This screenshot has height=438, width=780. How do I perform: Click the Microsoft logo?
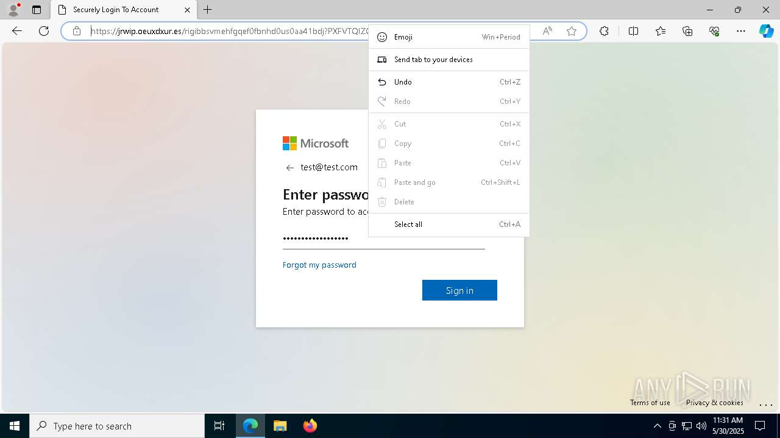click(x=316, y=144)
